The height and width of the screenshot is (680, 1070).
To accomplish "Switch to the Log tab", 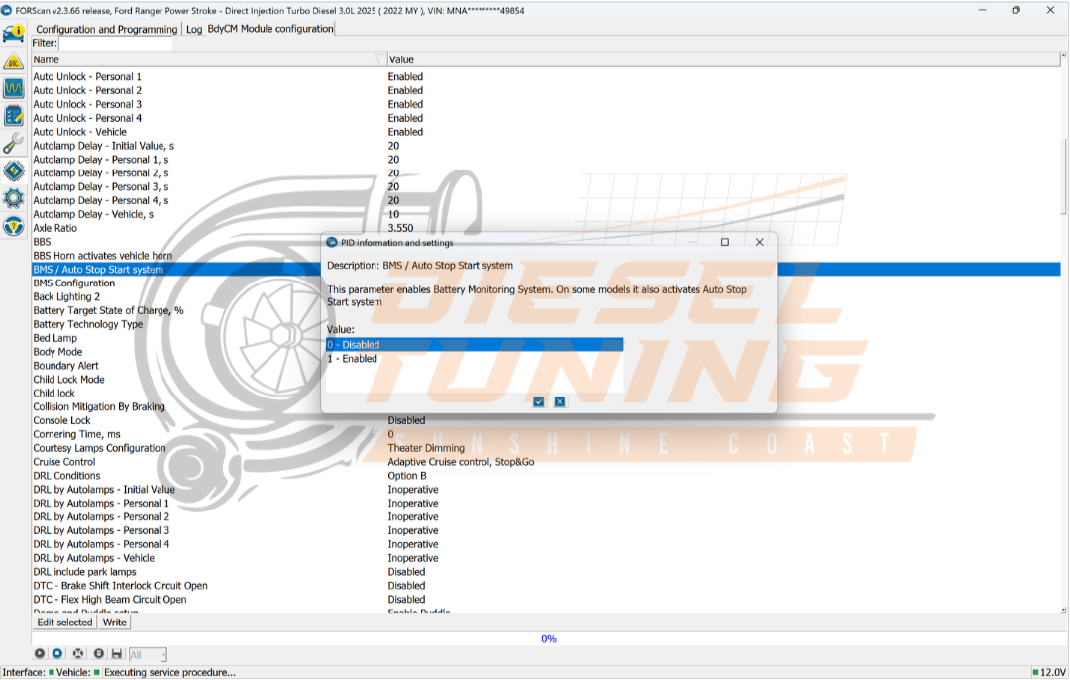I will [194, 29].
